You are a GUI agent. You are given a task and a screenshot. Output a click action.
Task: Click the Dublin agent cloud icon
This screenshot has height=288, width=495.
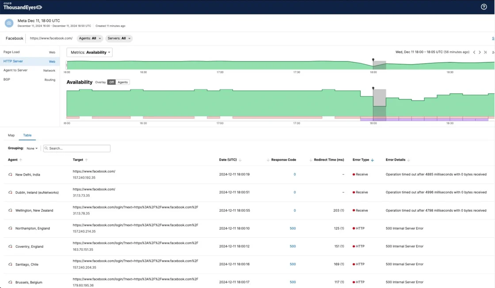10,192
